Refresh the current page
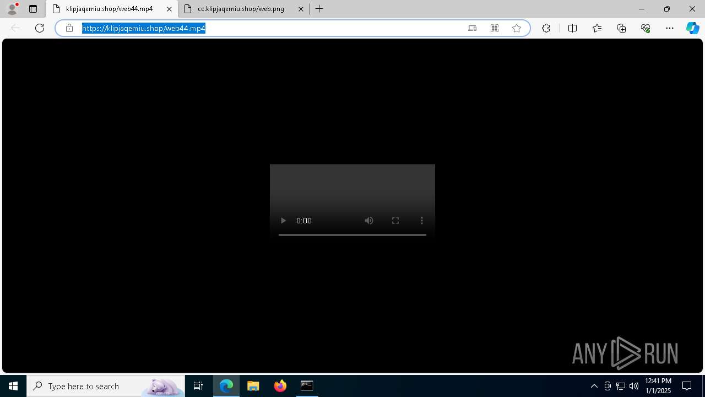705x397 pixels. tap(40, 28)
